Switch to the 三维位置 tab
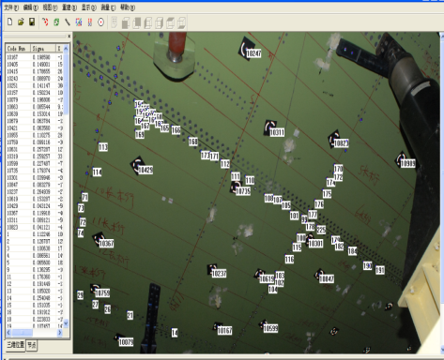The height and width of the screenshot is (360, 444). (x=16, y=345)
